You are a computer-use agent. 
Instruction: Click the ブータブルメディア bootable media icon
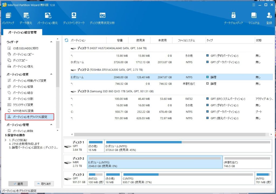pyautogui.click(x=233, y=16)
